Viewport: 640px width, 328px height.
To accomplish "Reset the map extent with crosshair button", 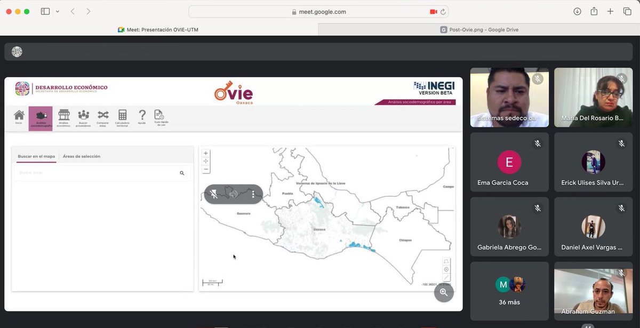I will pos(206,161).
